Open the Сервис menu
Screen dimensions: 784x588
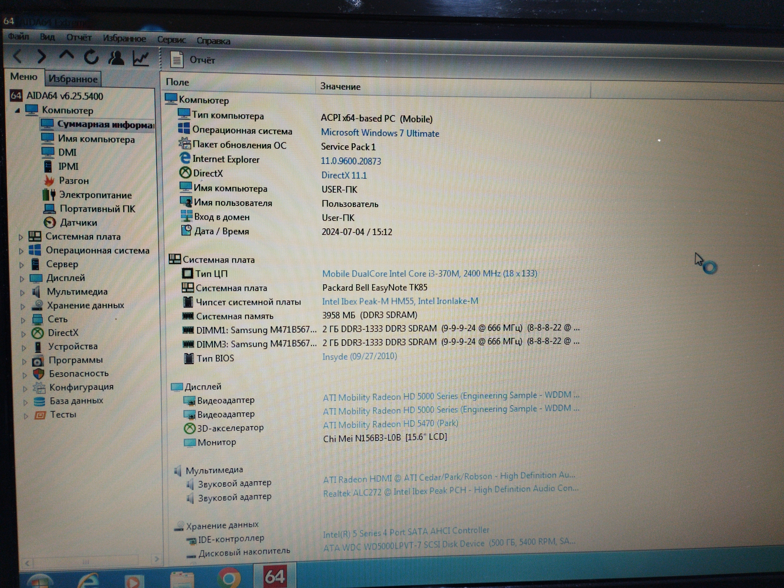171,40
